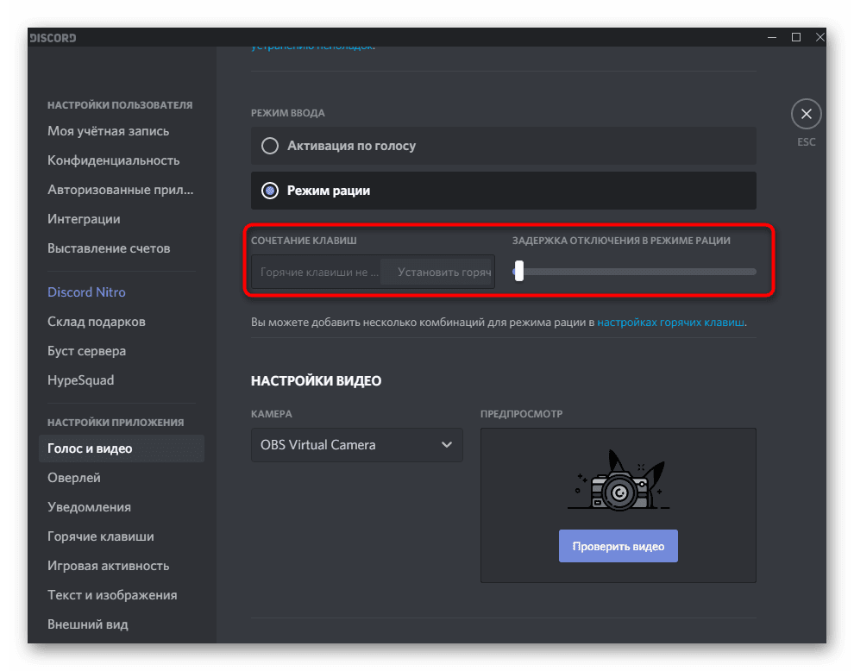Open Моя учётная запись settings
This screenshot has width=854, height=671.
point(109,131)
